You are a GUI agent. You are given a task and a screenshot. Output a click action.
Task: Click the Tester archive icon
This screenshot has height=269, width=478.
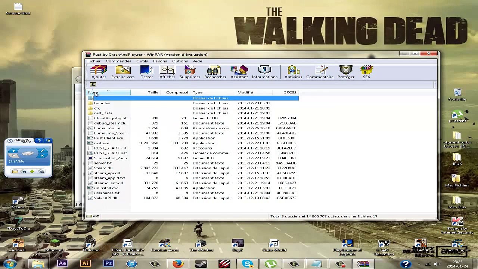147,72
